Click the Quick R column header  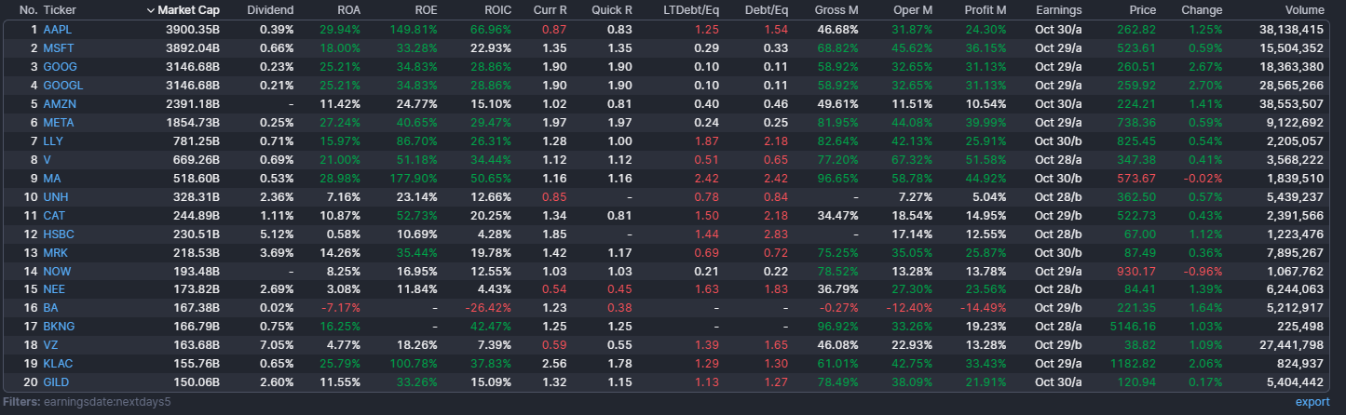(613, 10)
